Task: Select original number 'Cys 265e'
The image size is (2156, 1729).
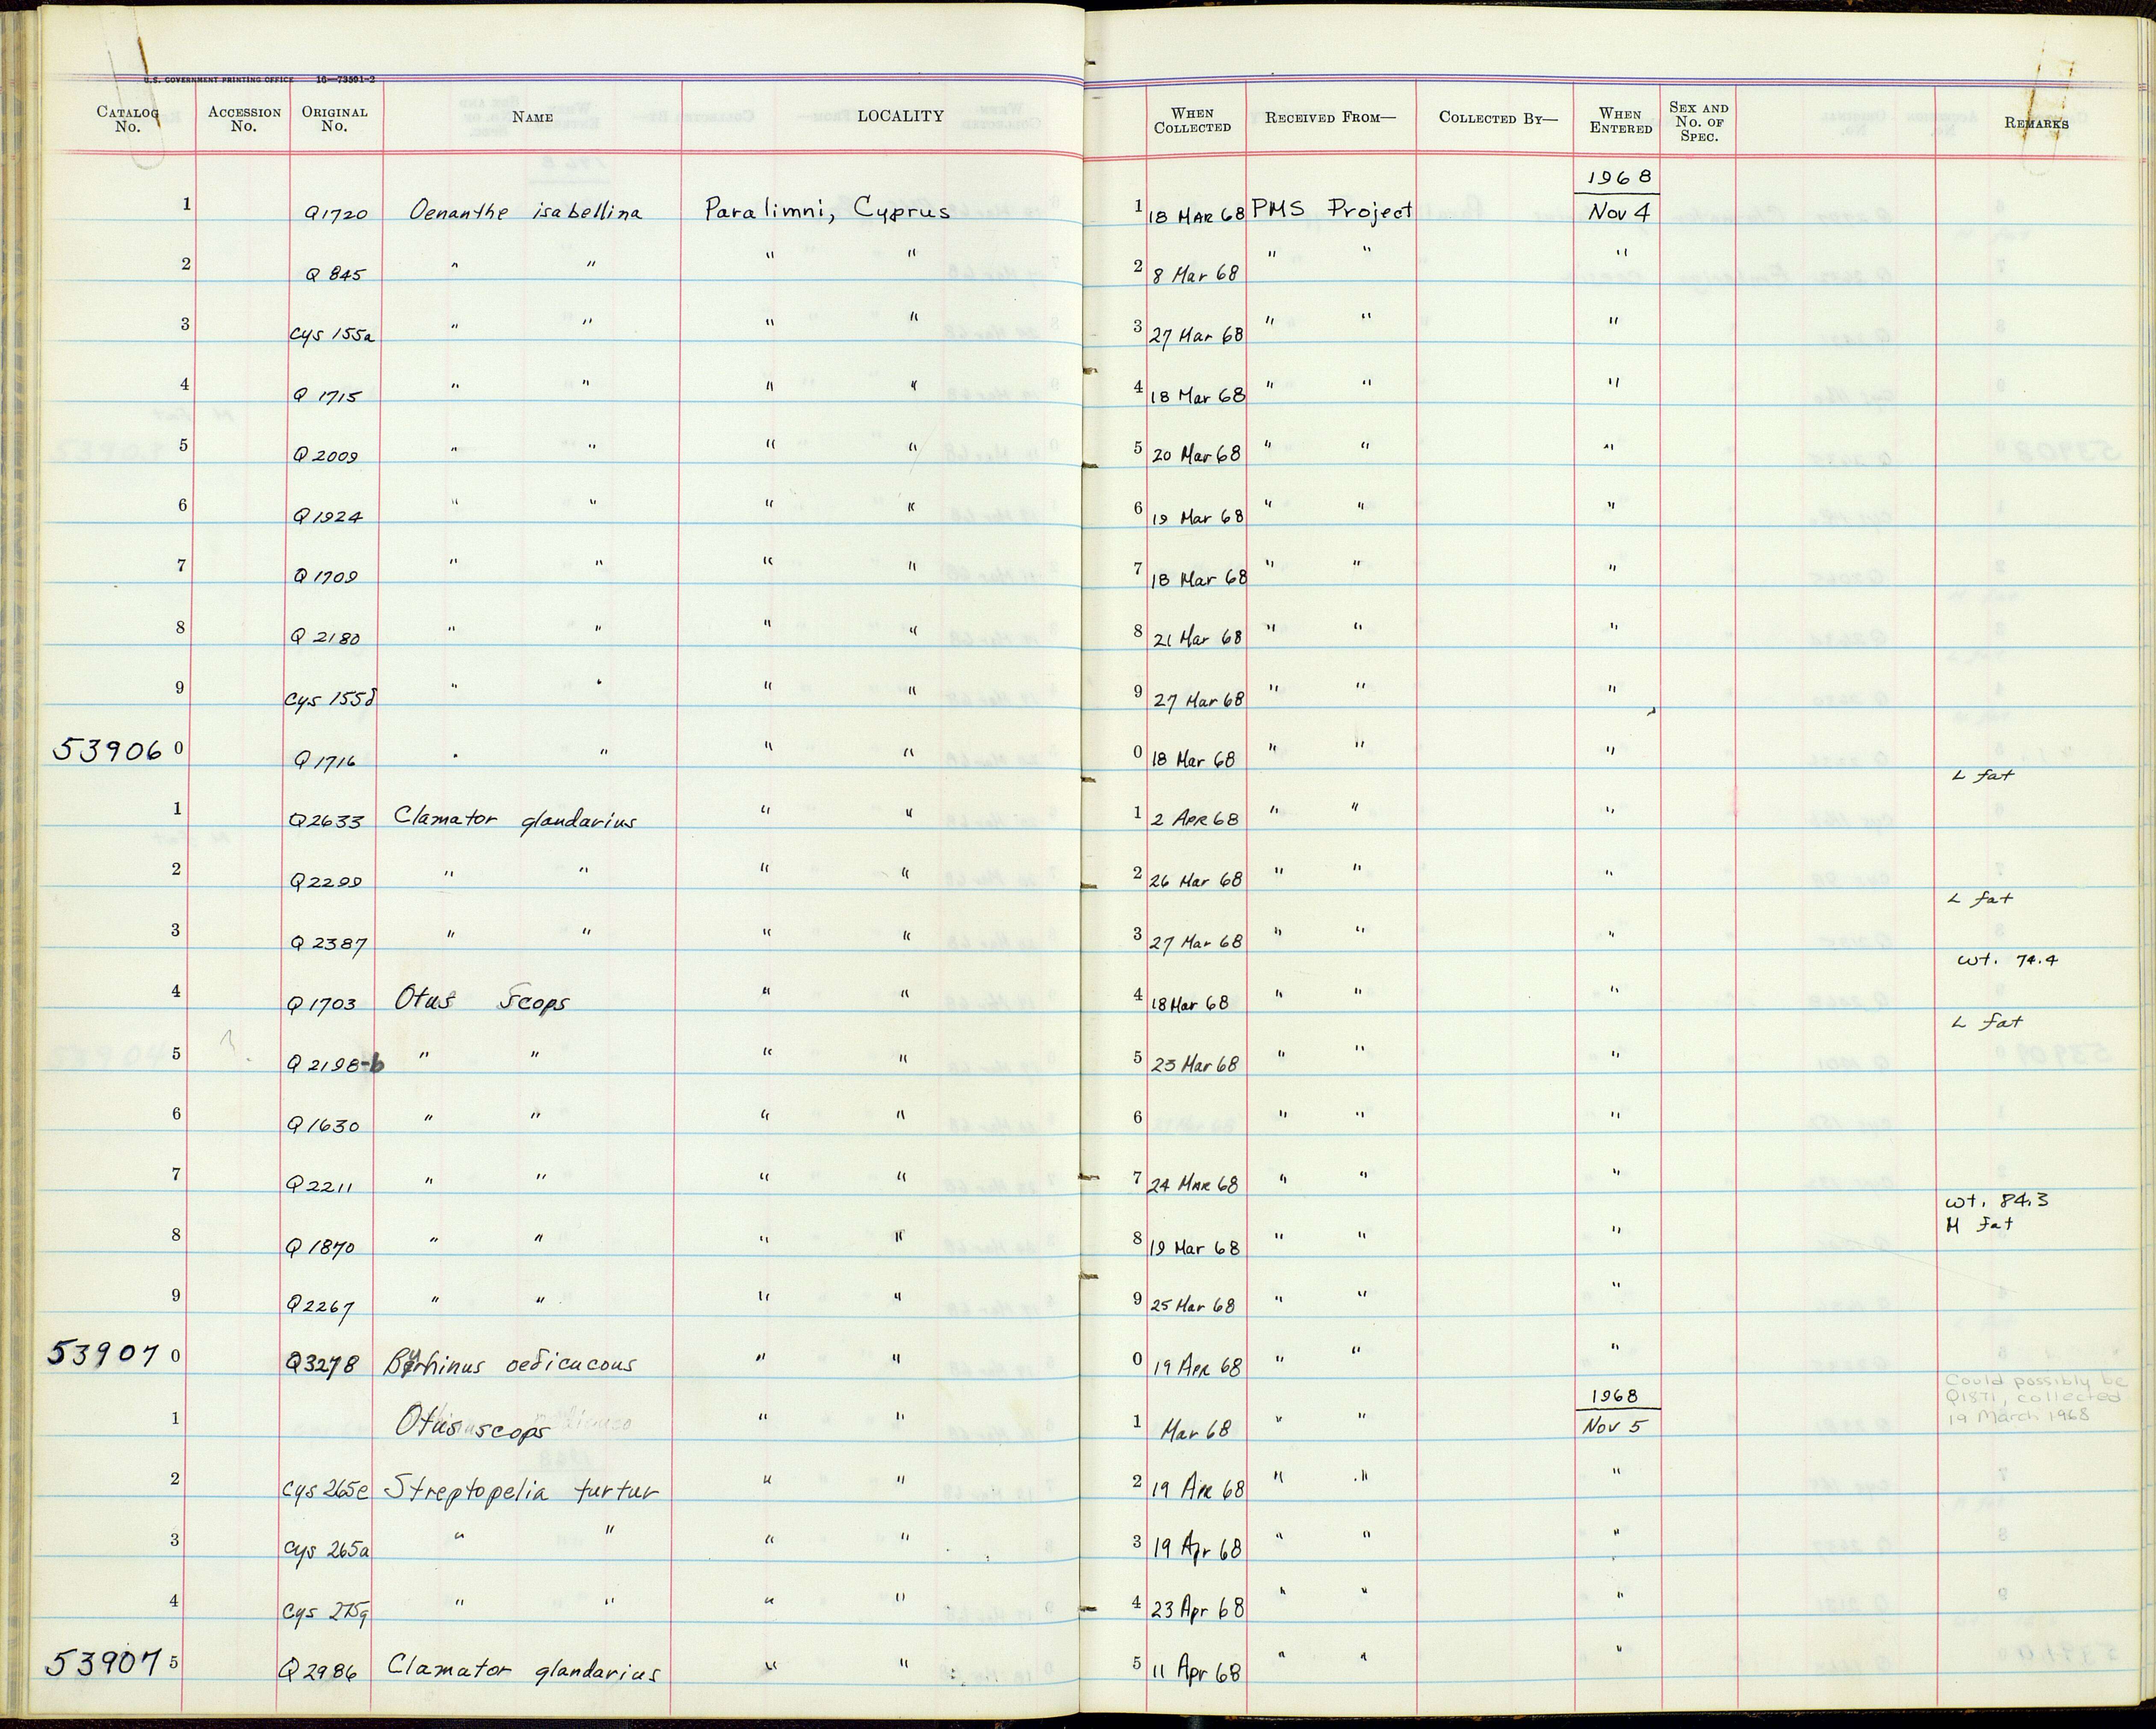Action: 327,1491
